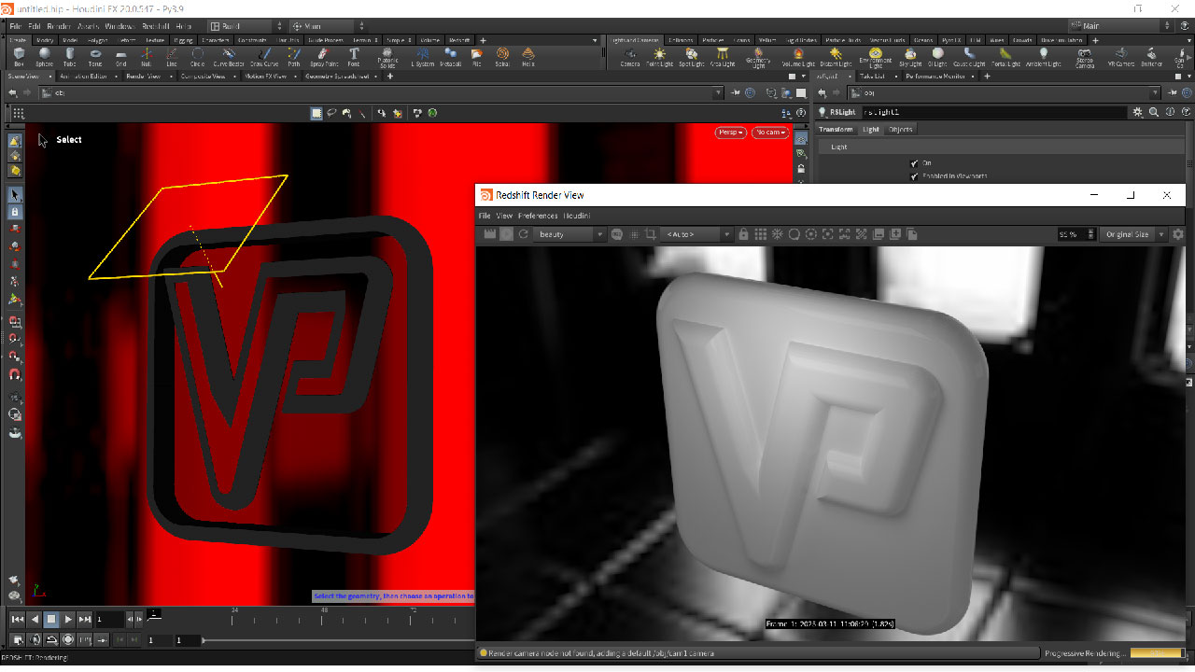
Task: Open the Performance Monitor pane tab
Action: pos(935,76)
